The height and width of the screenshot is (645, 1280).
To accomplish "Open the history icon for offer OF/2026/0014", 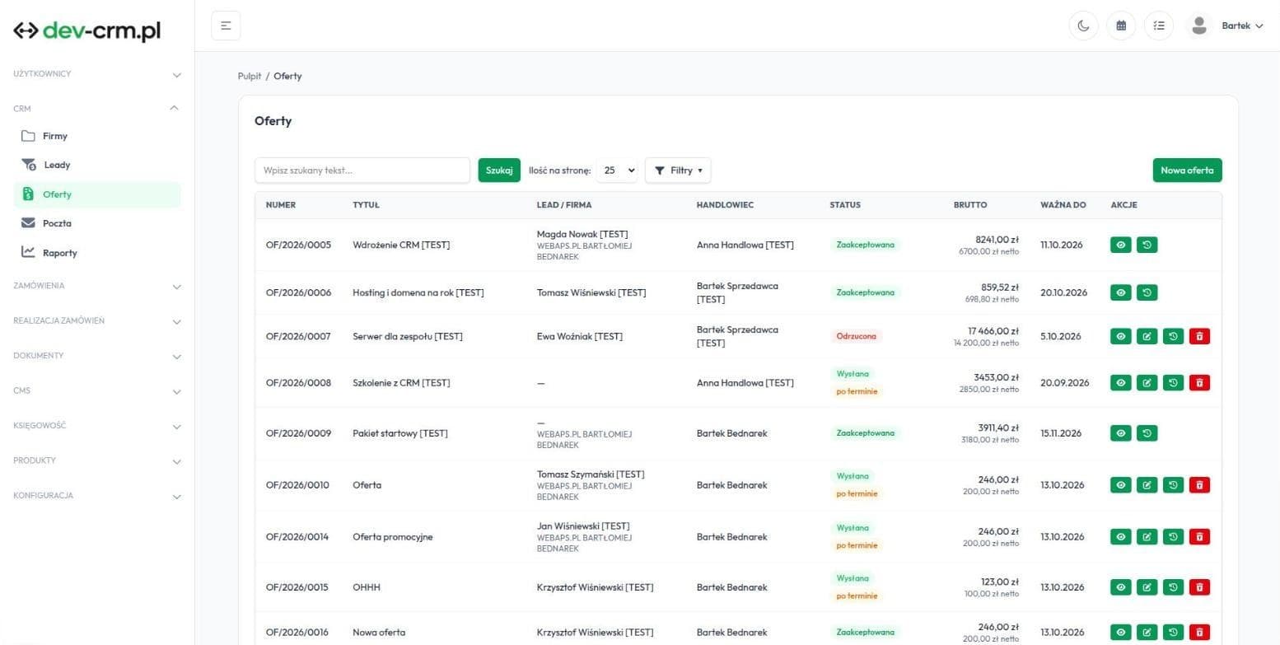I will click(x=1173, y=537).
